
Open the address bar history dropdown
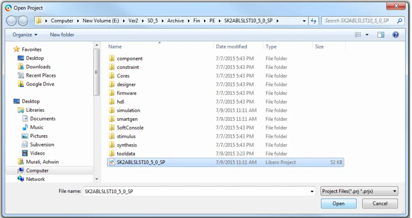pyautogui.click(x=304, y=21)
